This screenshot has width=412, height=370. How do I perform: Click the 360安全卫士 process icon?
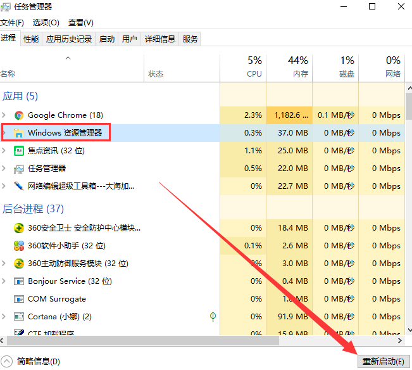pos(19,228)
